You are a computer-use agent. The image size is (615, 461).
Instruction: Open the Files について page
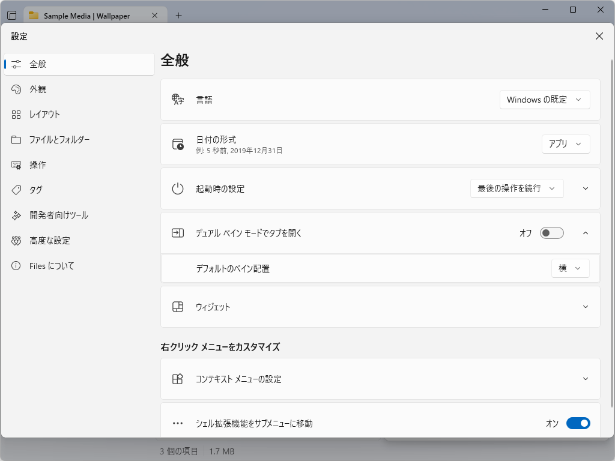coord(16,265)
